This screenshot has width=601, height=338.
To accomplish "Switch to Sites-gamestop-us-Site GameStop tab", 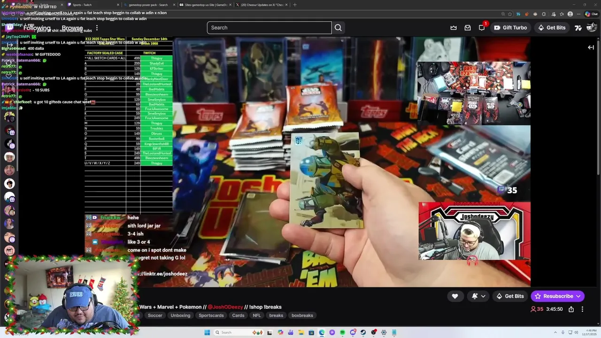I will (x=205, y=5).
